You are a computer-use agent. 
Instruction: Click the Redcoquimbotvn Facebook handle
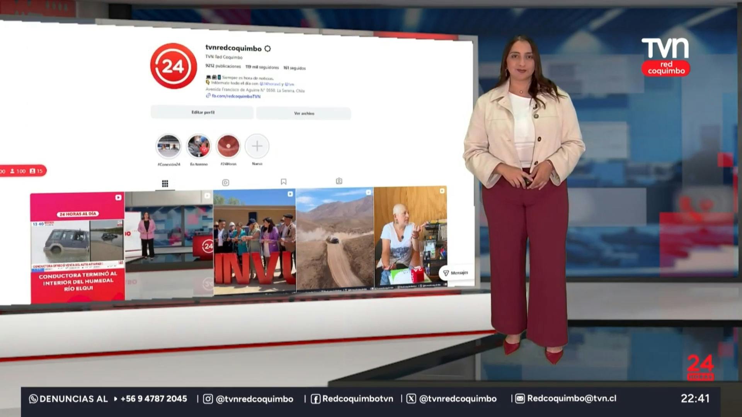point(358,399)
